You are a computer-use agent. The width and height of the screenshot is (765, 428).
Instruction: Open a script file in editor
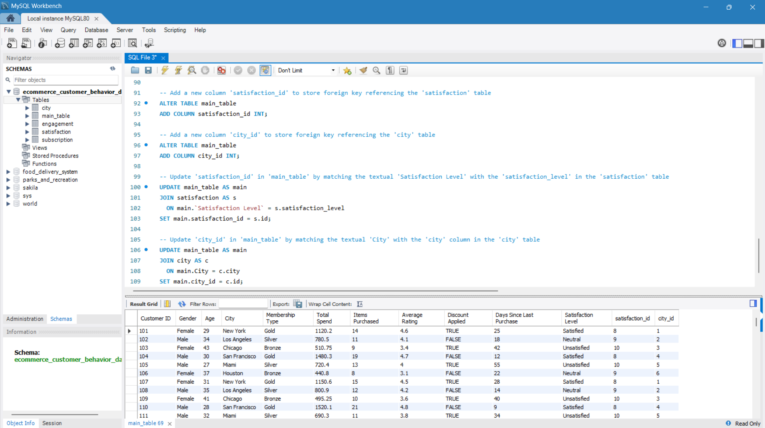[135, 70]
